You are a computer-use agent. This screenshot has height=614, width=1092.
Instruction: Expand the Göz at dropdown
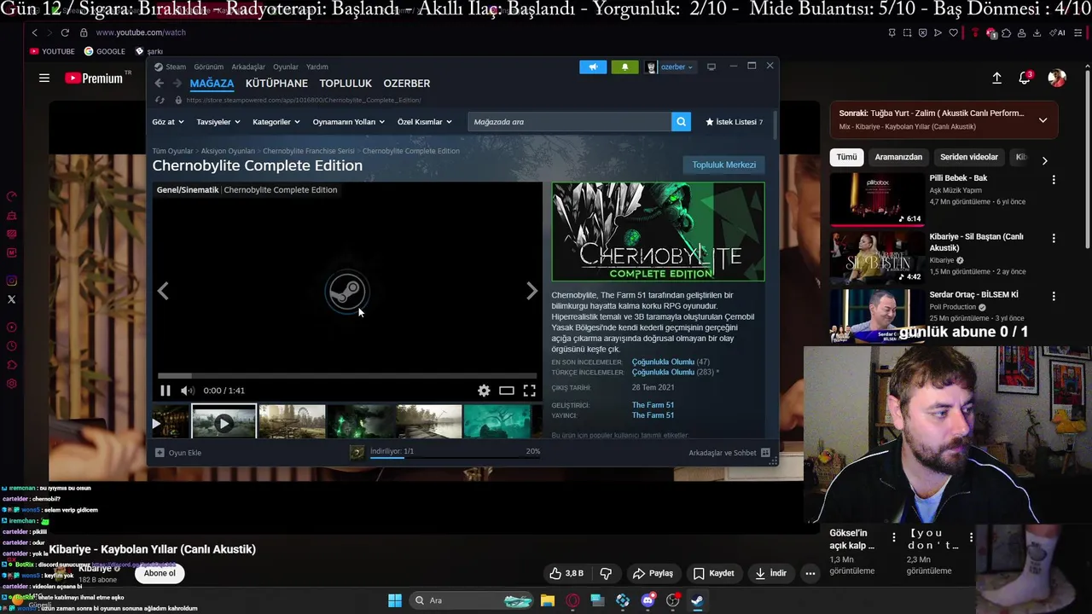pos(168,122)
